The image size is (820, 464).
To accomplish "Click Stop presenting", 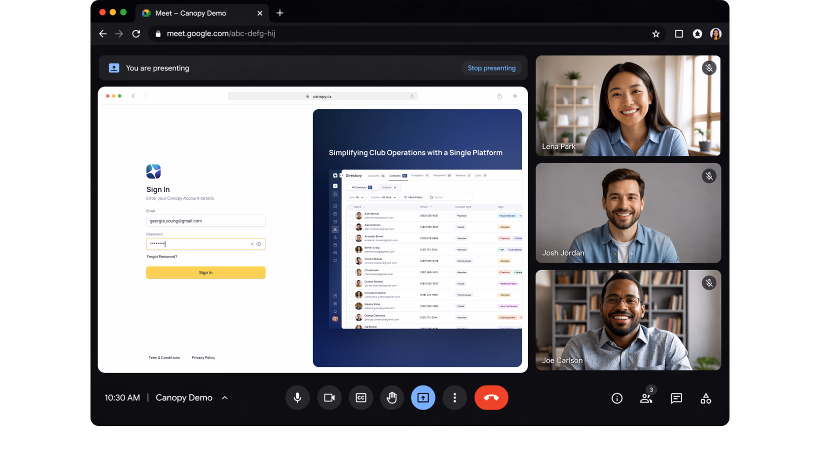I will [x=491, y=68].
